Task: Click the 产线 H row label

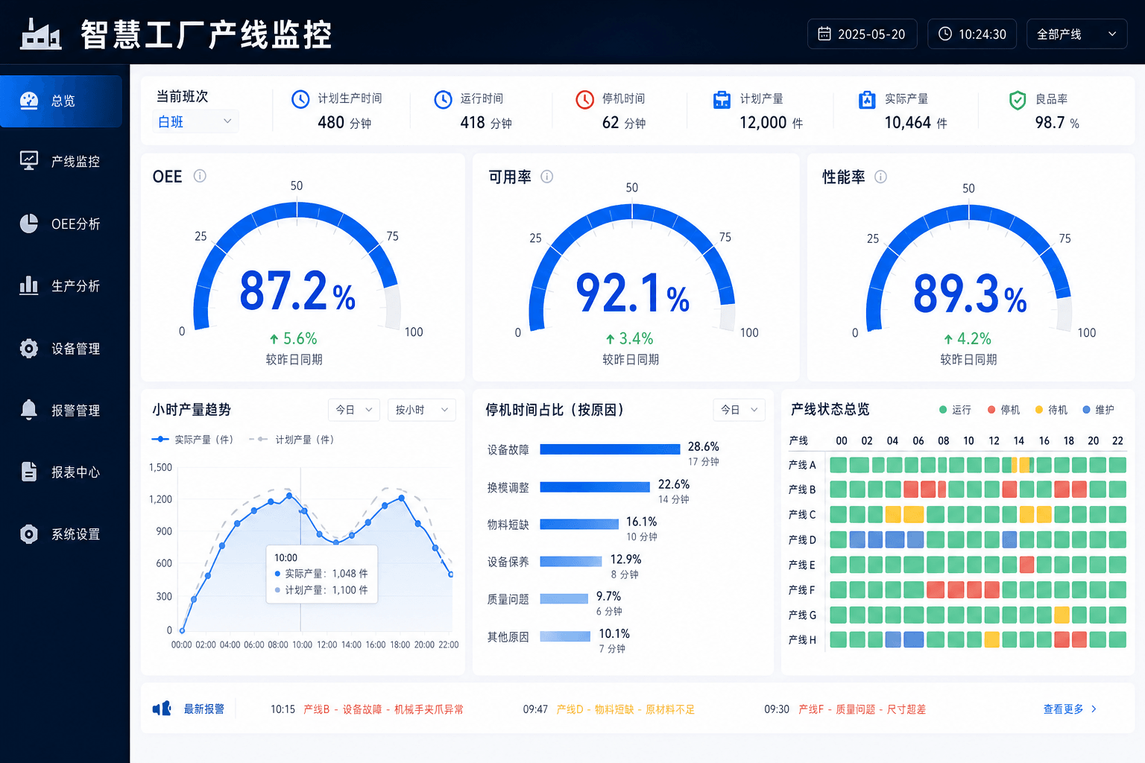Action: coord(802,639)
